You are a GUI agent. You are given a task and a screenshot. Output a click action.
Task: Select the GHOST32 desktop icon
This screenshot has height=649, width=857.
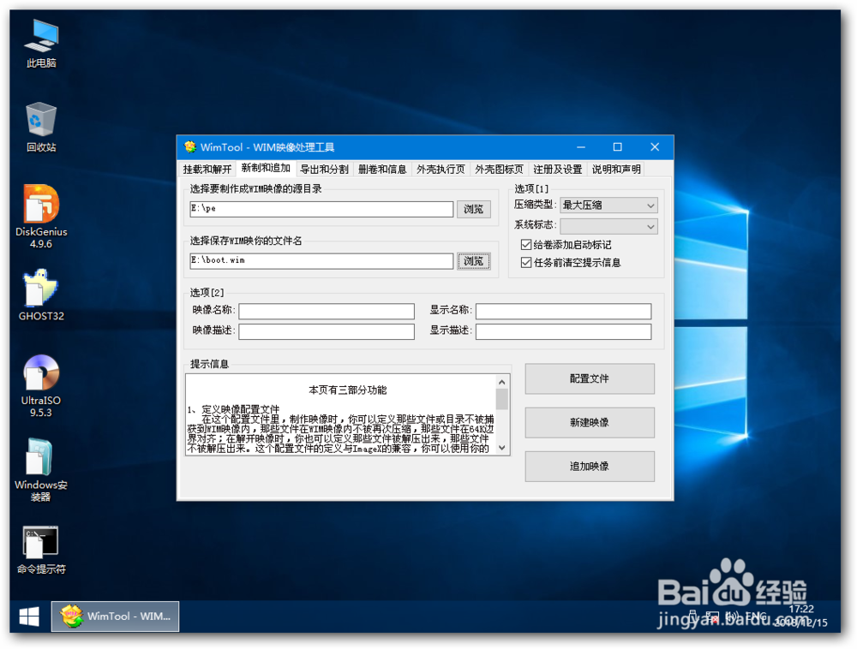41,295
